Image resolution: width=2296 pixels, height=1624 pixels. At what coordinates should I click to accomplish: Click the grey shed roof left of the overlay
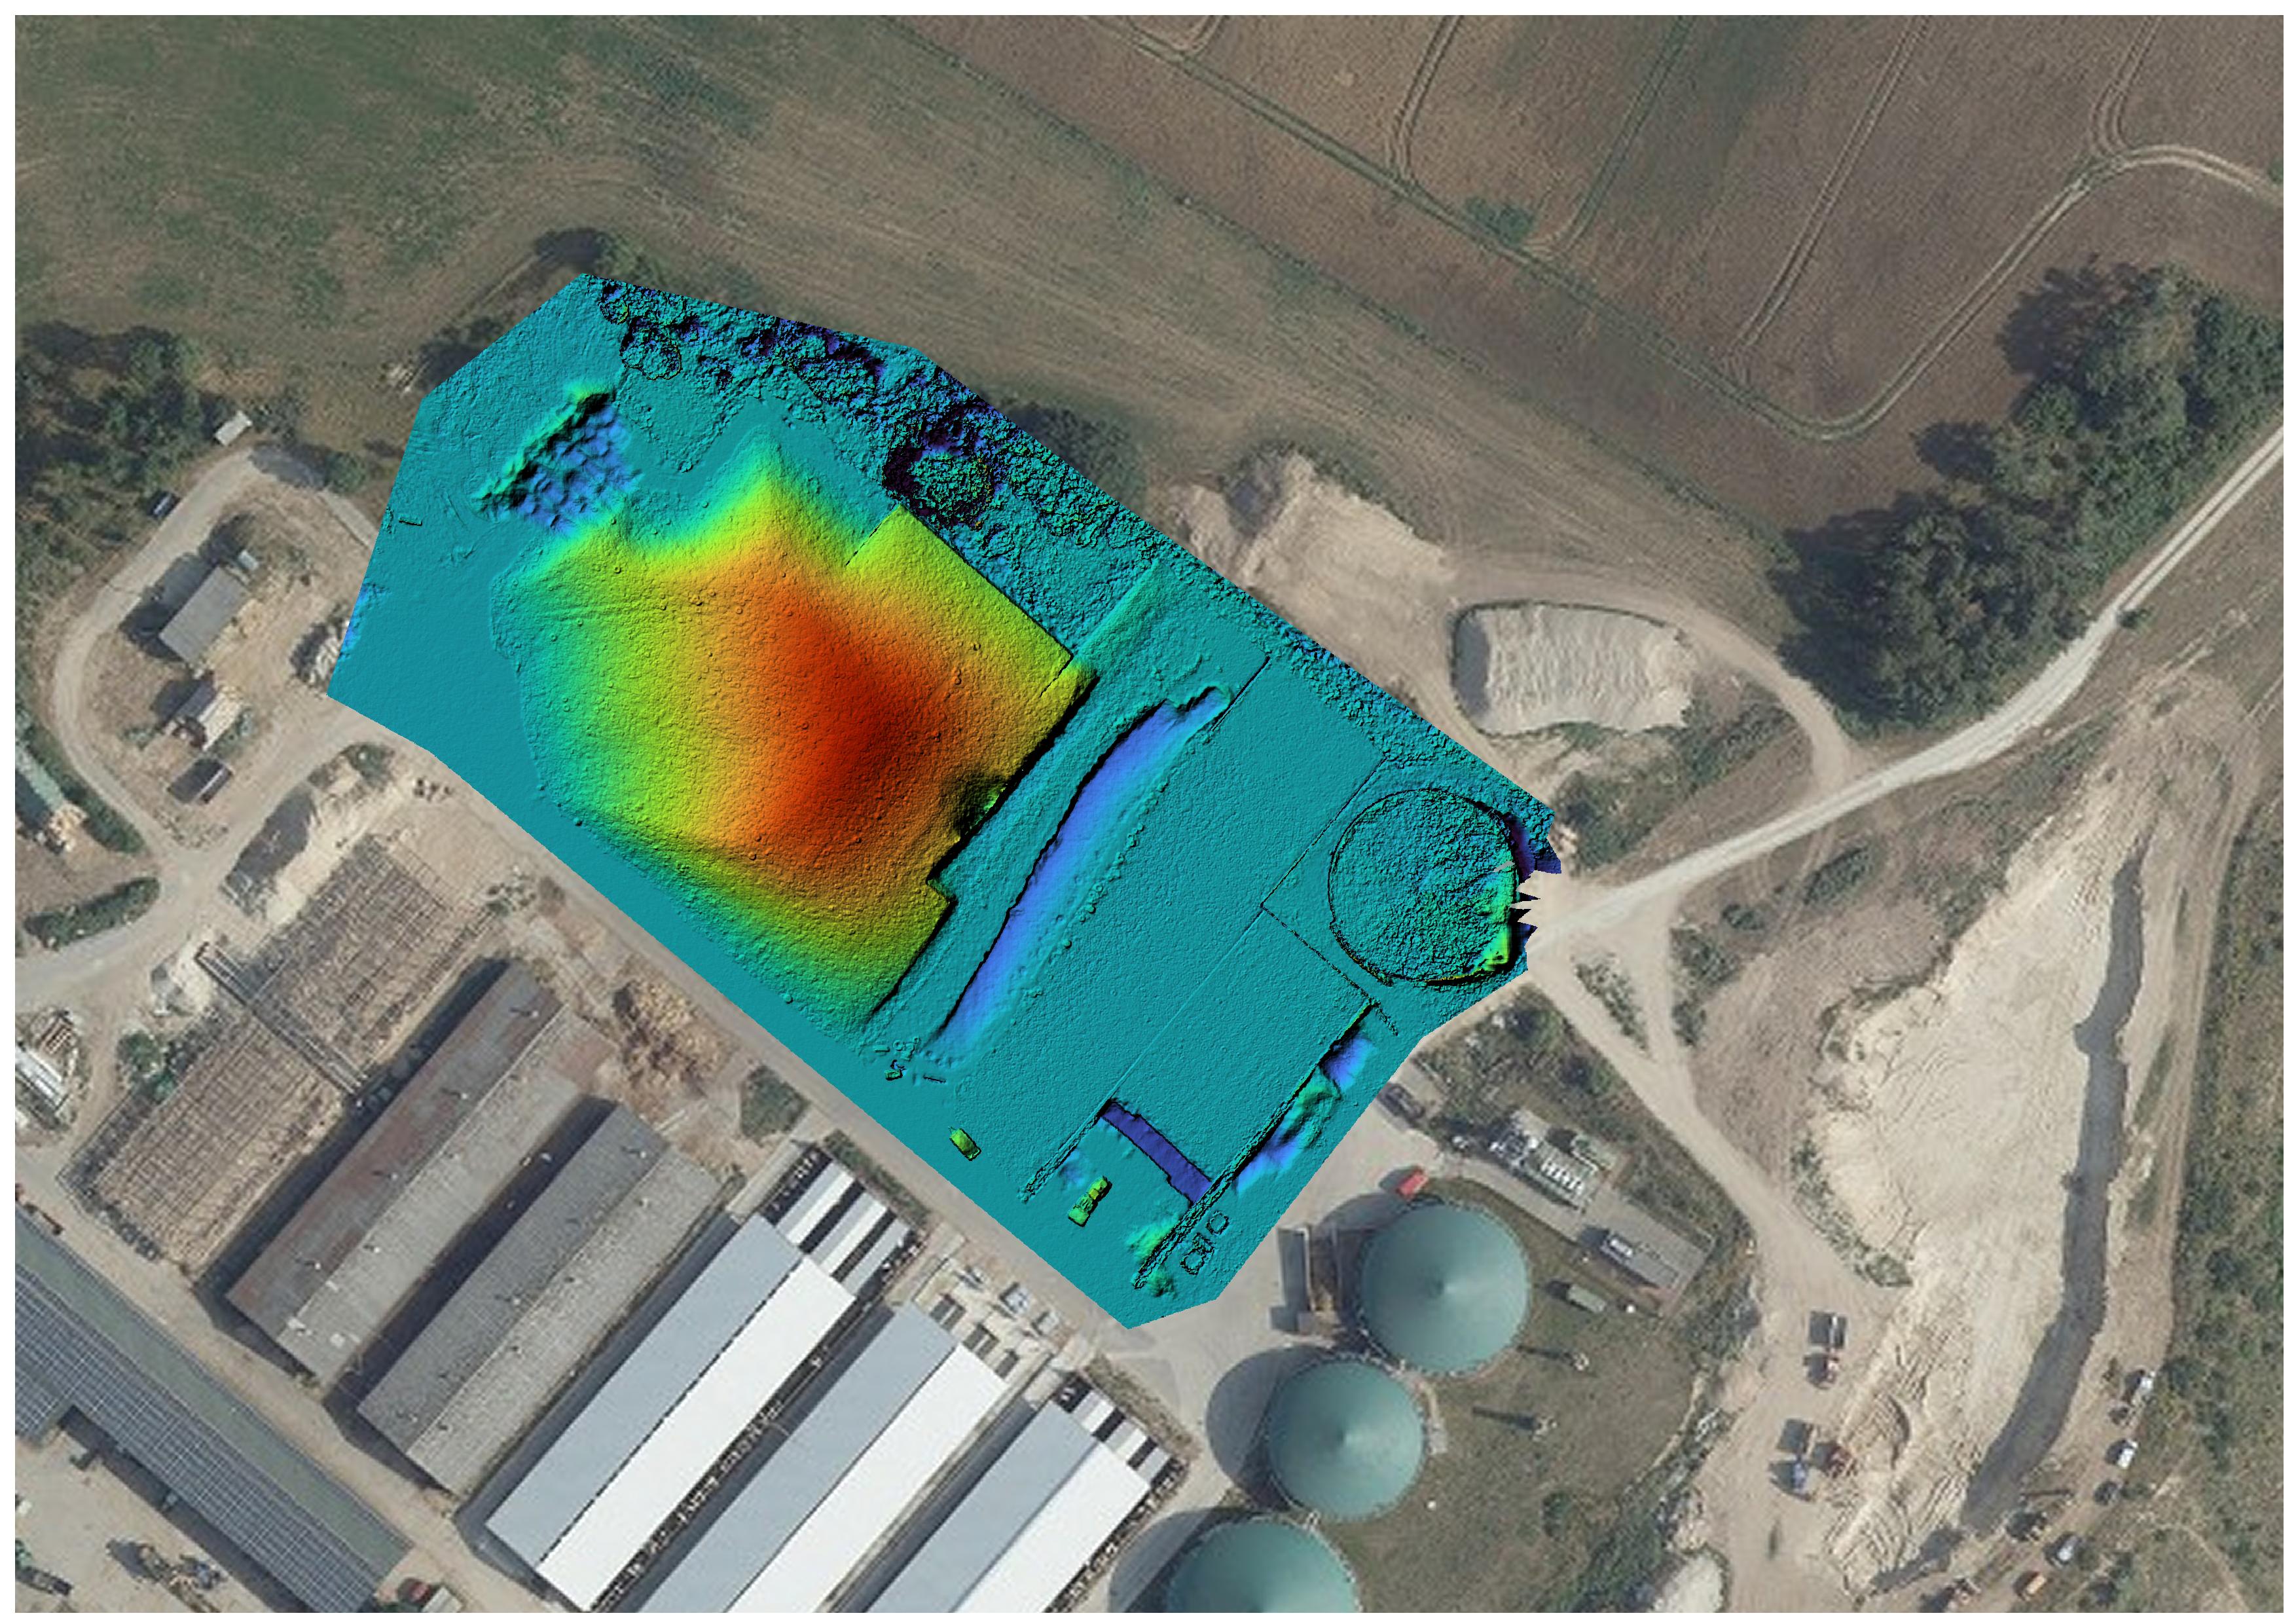tap(203, 612)
